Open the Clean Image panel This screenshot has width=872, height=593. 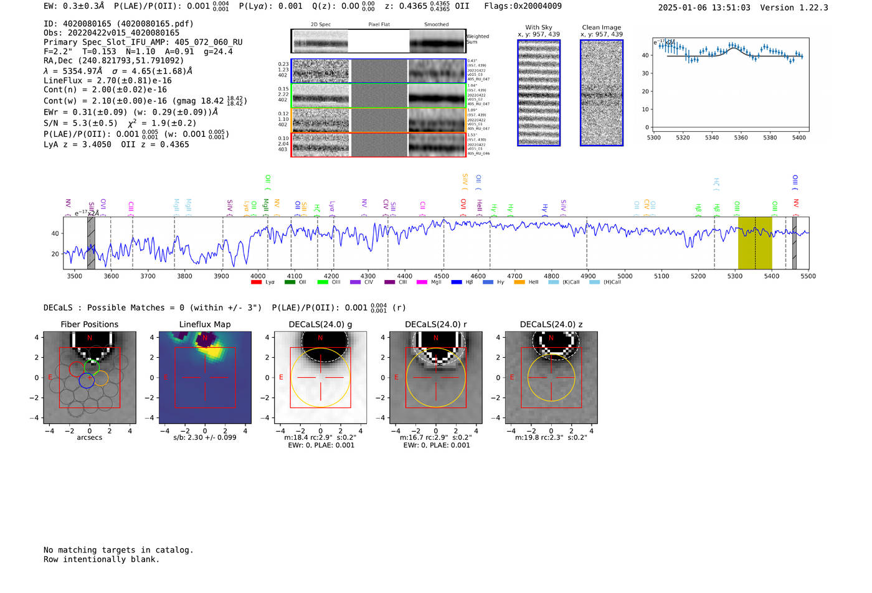(x=602, y=93)
